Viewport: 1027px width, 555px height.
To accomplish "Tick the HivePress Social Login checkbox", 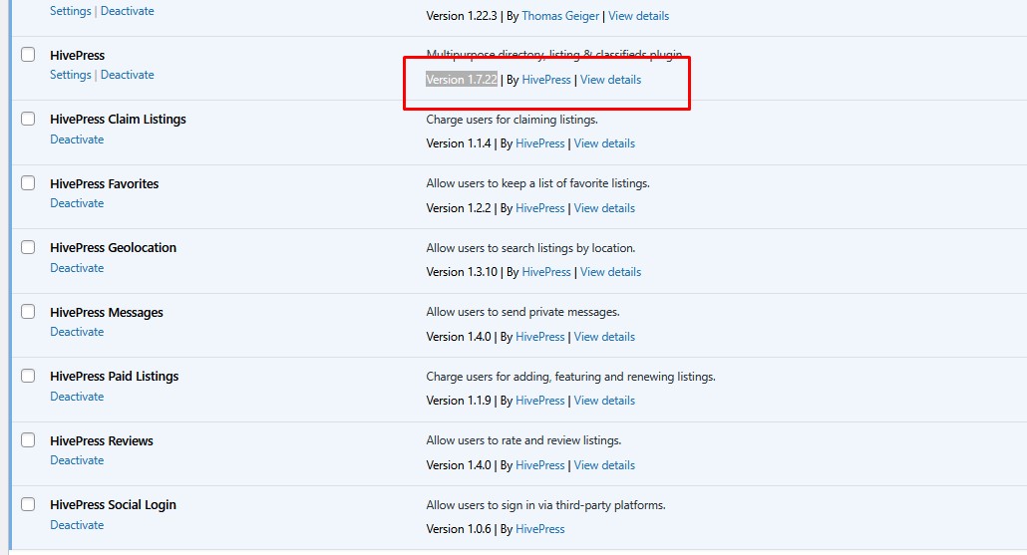I will tap(28, 505).
